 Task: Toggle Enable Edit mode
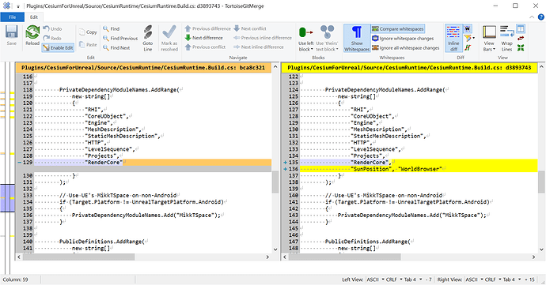tap(58, 47)
